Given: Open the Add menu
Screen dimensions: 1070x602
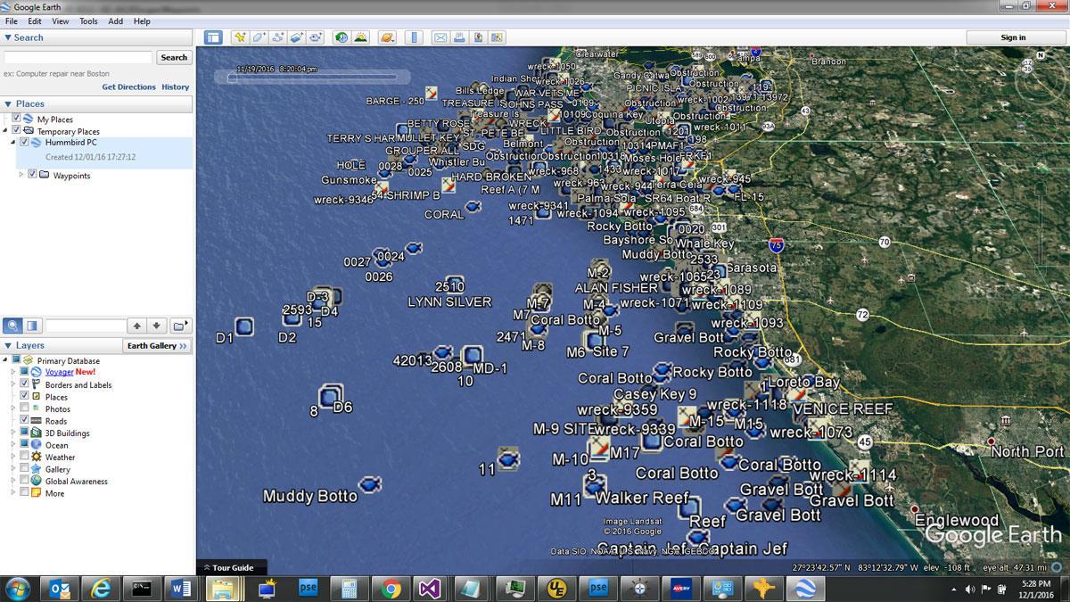Looking at the screenshot, I should pos(116,21).
